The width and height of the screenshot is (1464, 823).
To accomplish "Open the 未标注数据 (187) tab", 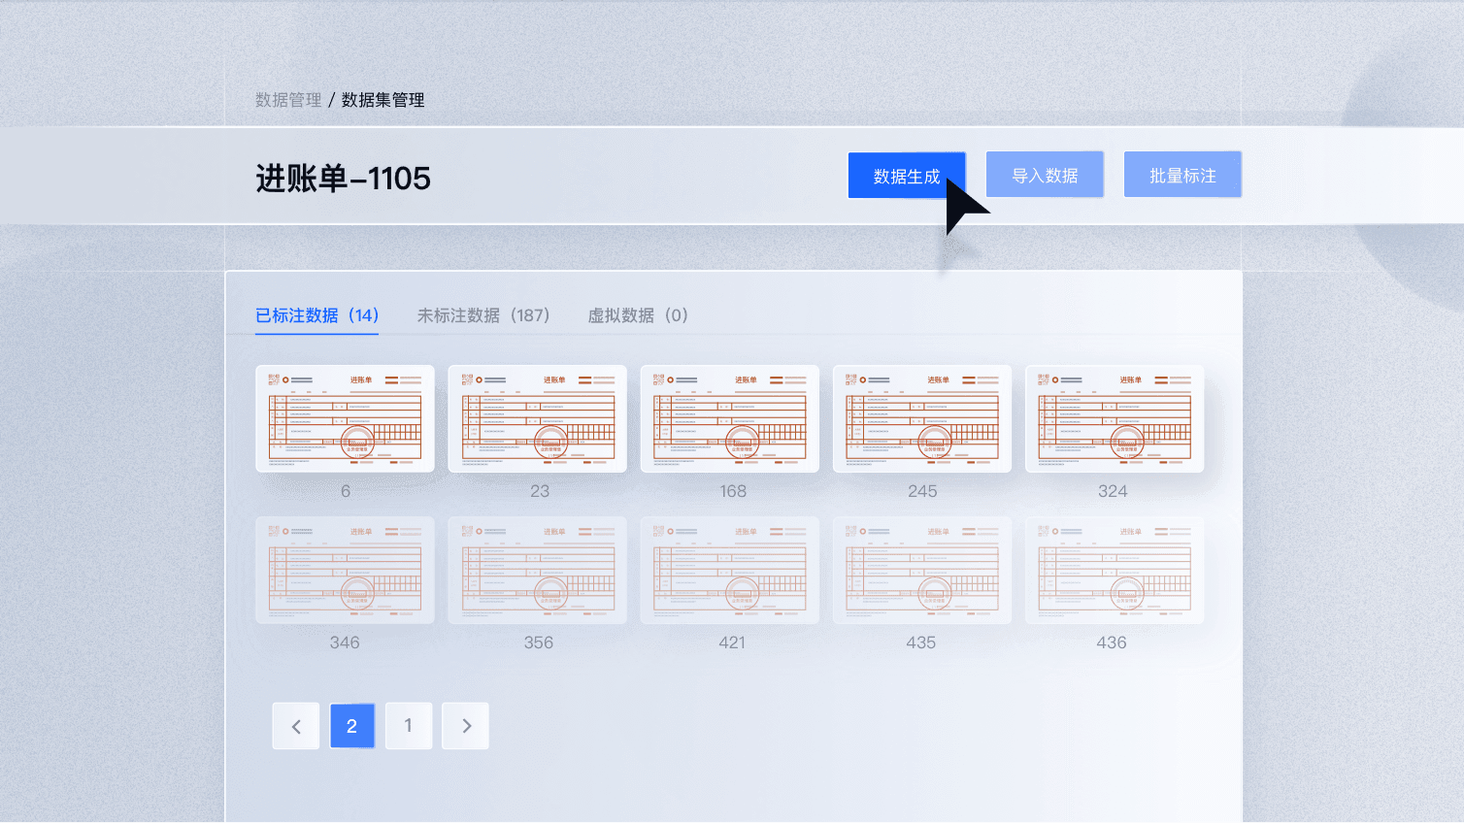I will pos(483,315).
